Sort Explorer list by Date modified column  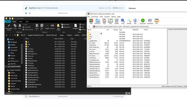pos(59,39)
